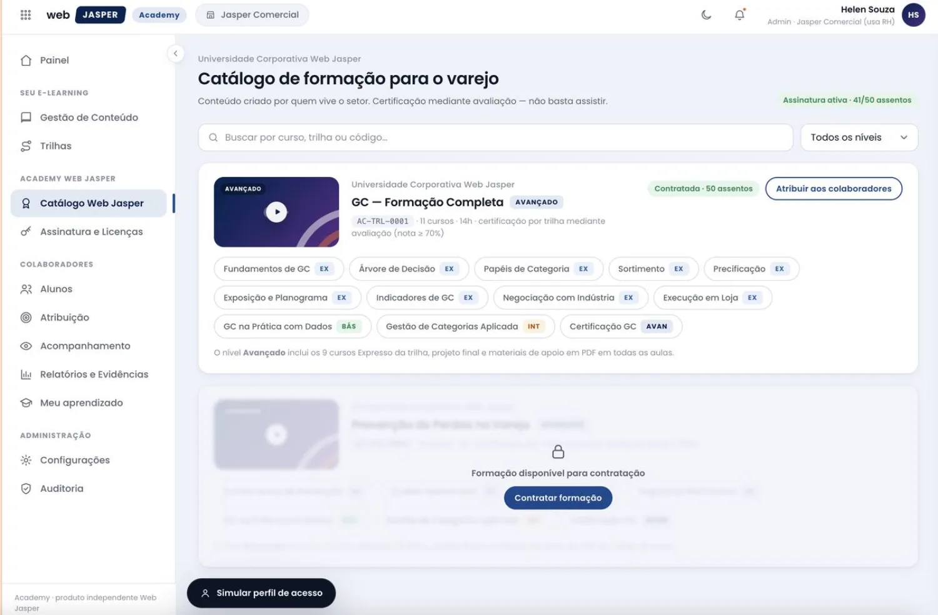Click the Acompanhamento eye icon
The height and width of the screenshot is (615, 938).
[x=26, y=346]
